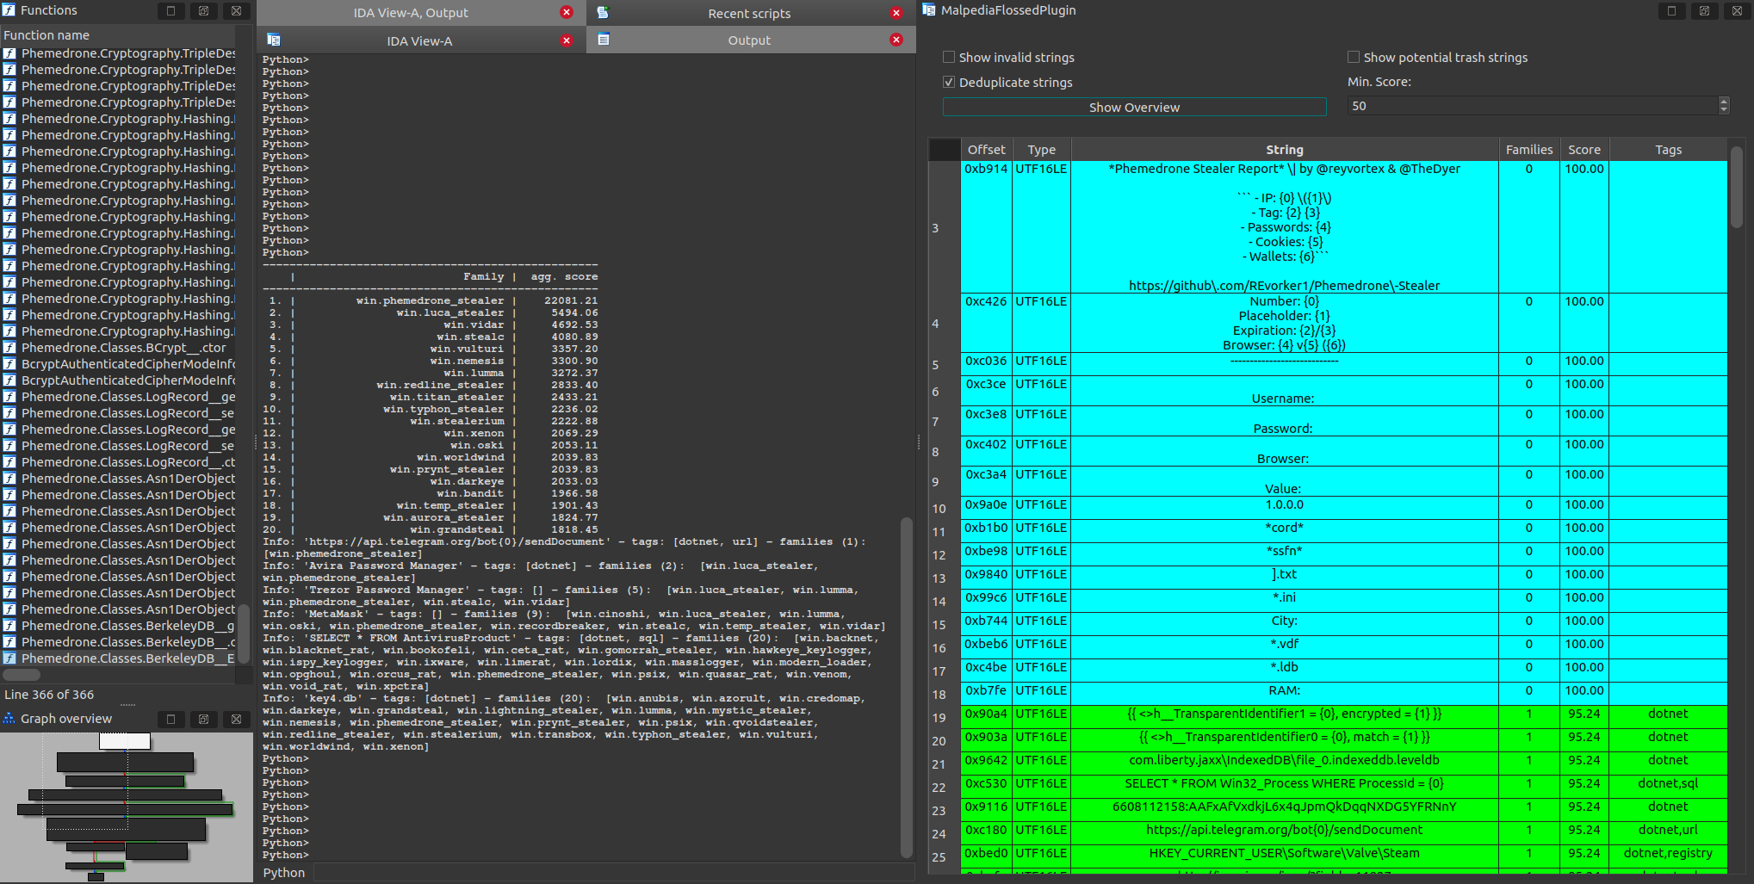The width and height of the screenshot is (1754, 884).
Task: Sort table by Score column
Action: (1584, 150)
